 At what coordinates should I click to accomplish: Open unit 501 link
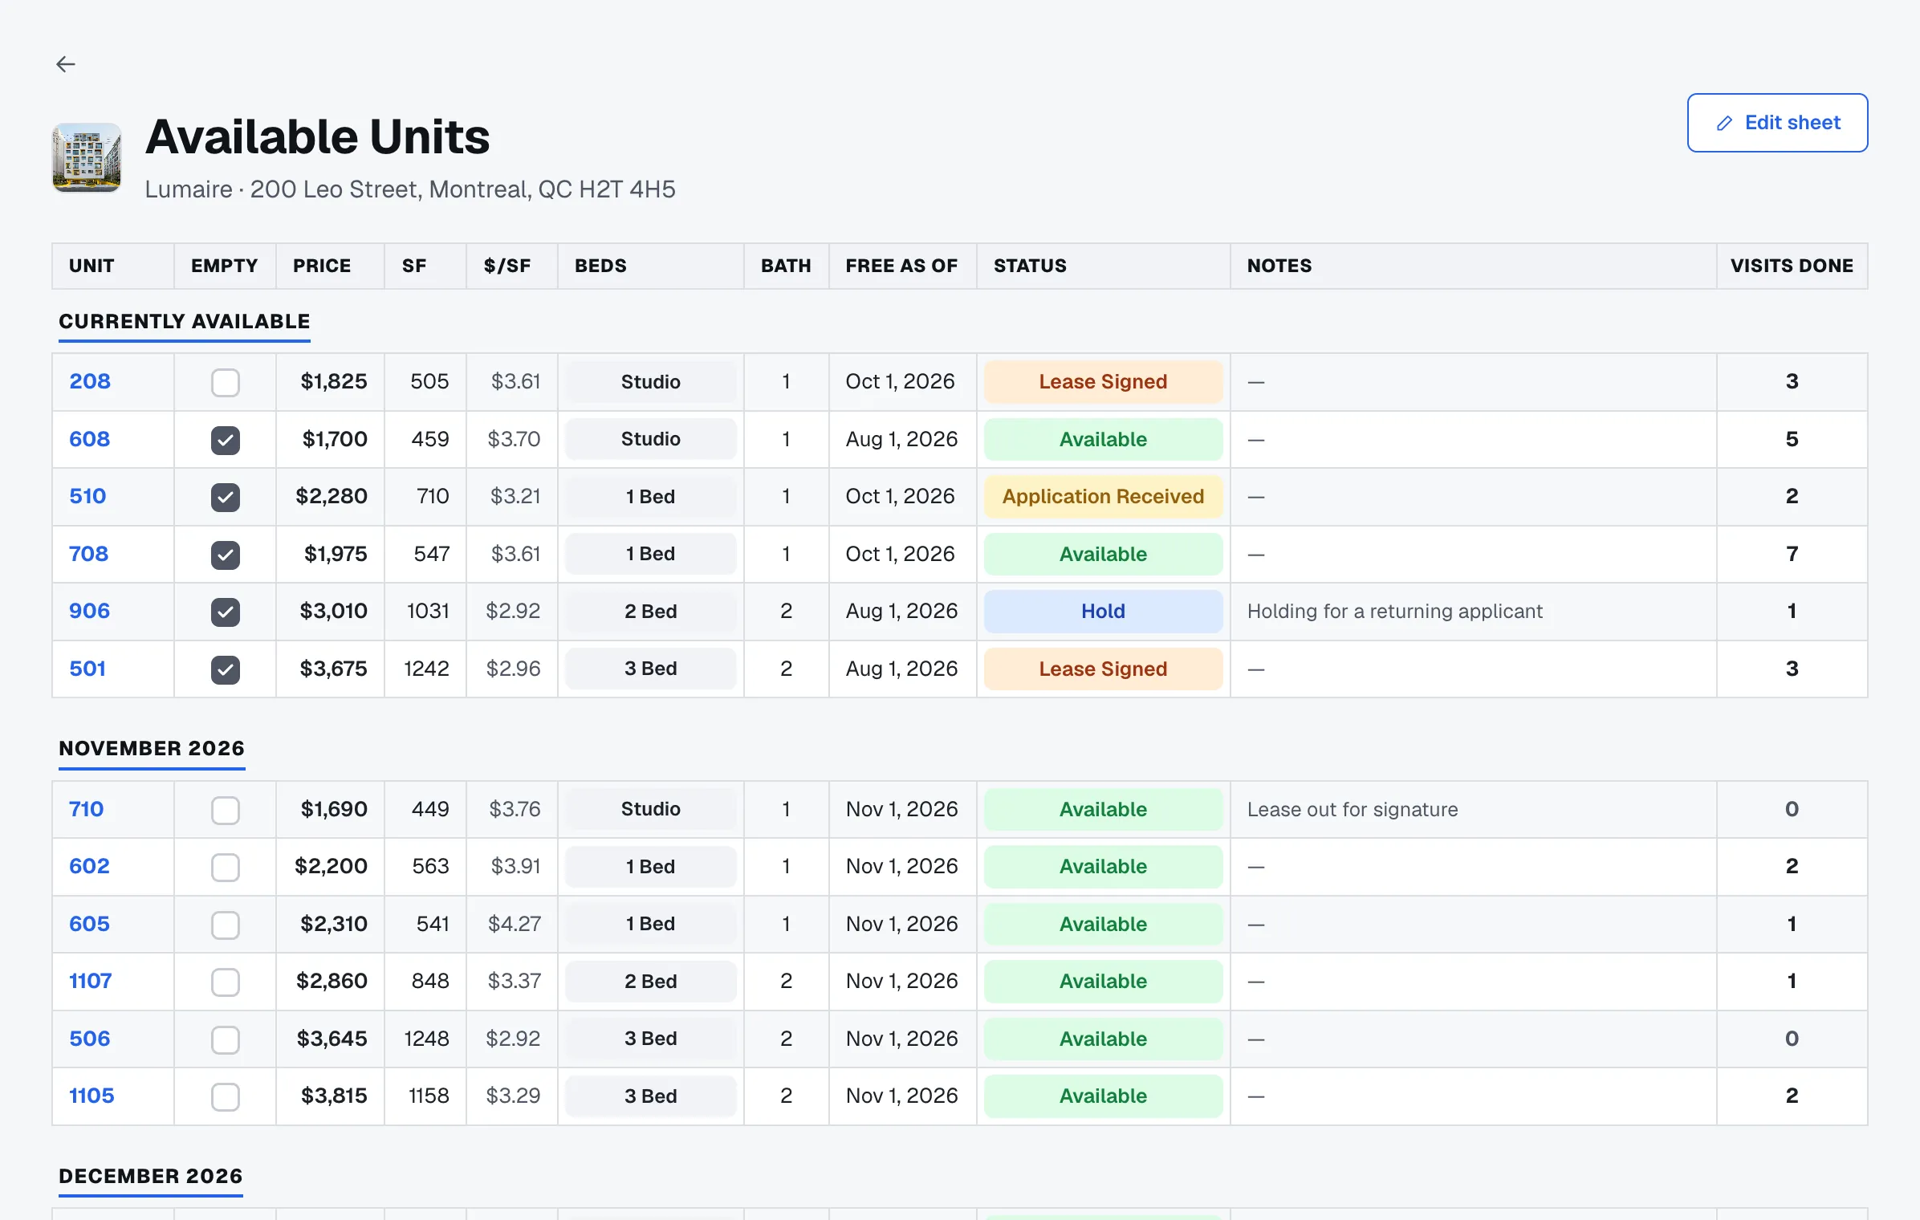tap(87, 669)
